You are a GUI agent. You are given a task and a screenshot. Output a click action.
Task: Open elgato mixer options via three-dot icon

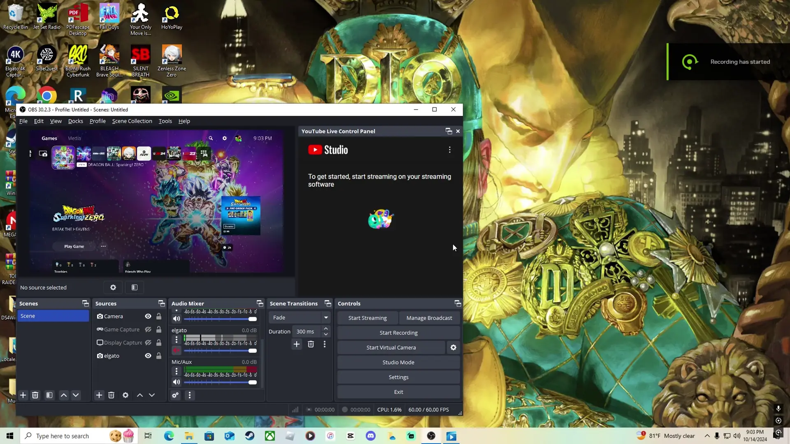[176, 340]
